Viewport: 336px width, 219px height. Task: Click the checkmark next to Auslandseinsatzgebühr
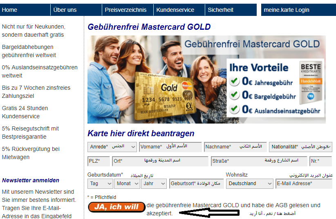pos(234,109)
